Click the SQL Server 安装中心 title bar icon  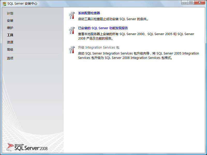(x=4, y=4)
